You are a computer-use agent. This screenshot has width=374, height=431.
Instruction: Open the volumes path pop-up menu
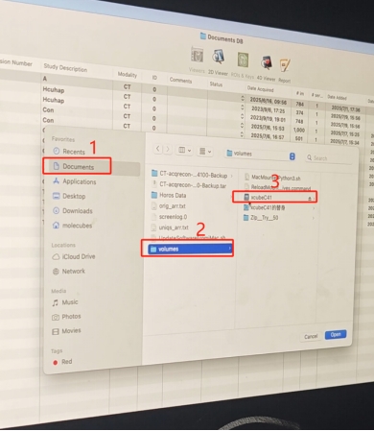click(x=261, y=155)
